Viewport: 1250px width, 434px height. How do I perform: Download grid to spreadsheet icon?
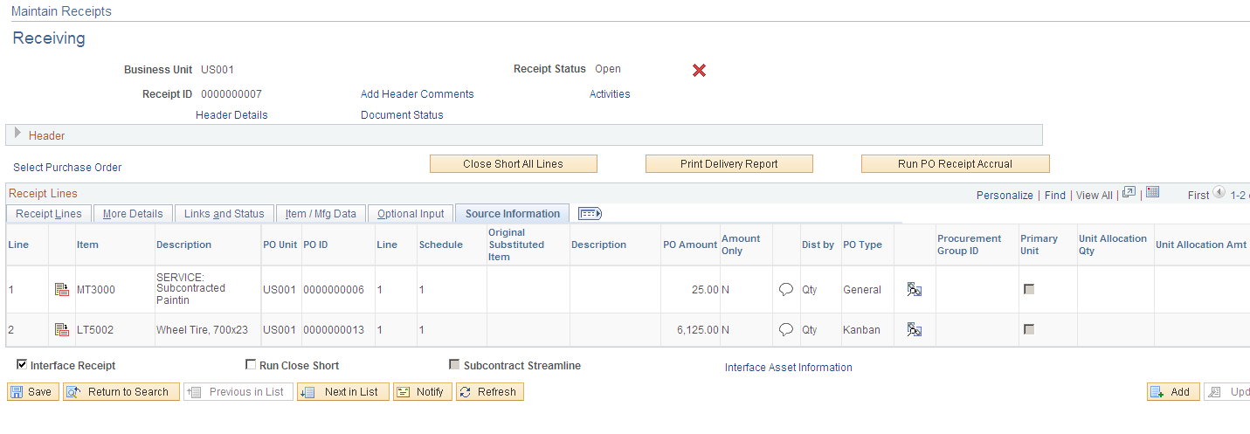point(1152,193)
